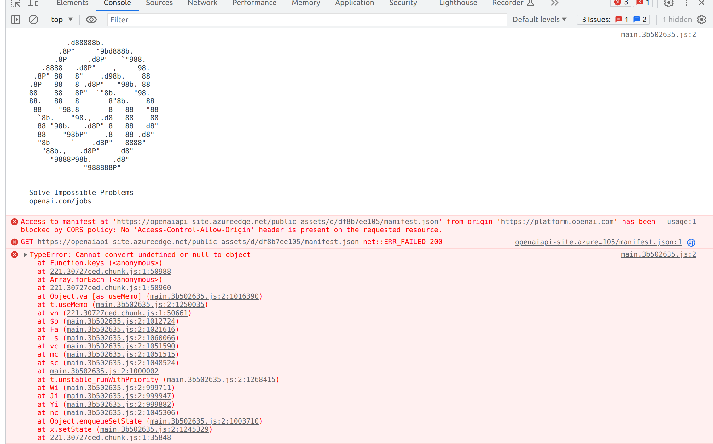Click the eye icon for live expressions
Image resolution: width=713 pixels, height=444 pixels.
pyautogui.click(x=91, y=20)
